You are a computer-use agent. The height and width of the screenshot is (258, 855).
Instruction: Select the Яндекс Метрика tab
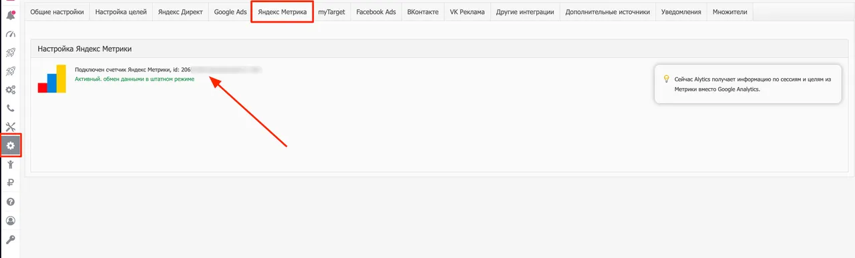[x=282, y=12]
